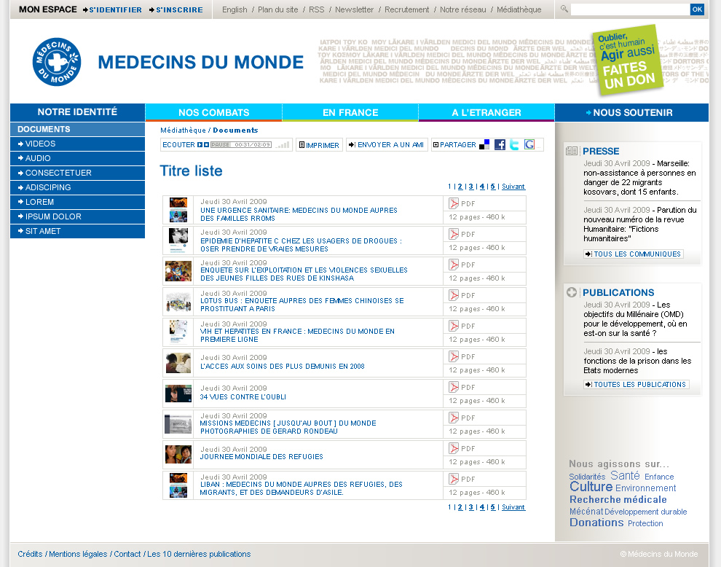The image size is (721, 567).
Task: Select SIT AMET in the left sidebar
Action: (x=77, y=231)
